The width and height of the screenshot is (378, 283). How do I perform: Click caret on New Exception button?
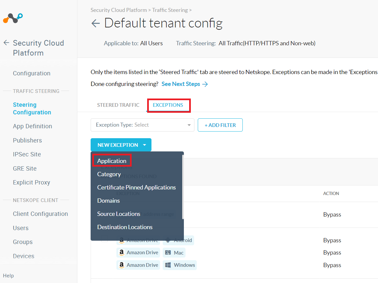tap(145, 145)
